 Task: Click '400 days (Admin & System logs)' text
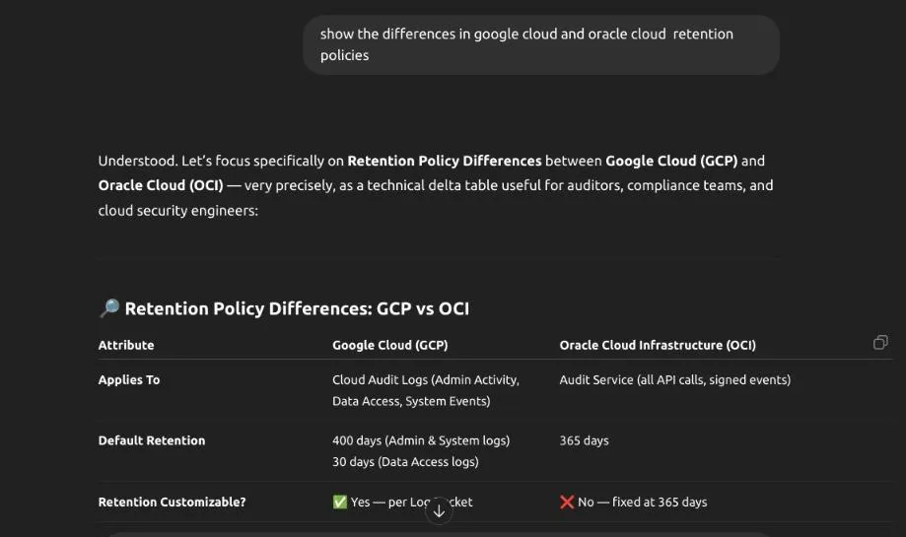(x=421, y=440)
